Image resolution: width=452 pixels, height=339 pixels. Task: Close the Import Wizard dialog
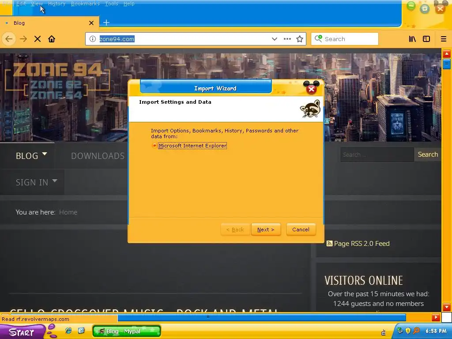[x=311, y=88]
